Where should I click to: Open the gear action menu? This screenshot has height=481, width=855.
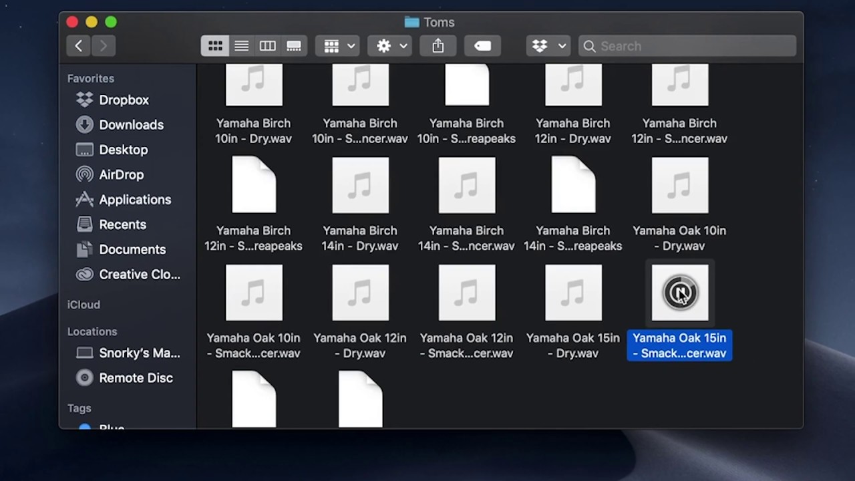pos(391,45)
